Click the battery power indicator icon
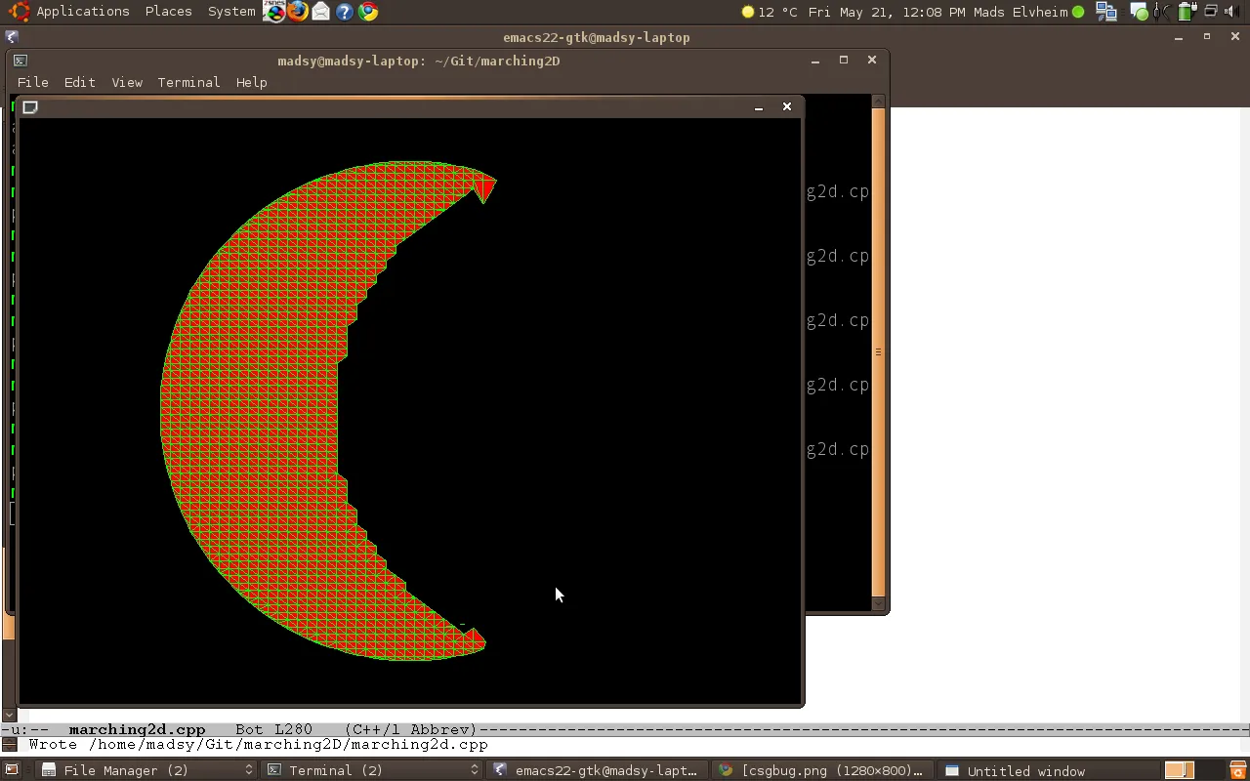 [x=1187, y=12]
